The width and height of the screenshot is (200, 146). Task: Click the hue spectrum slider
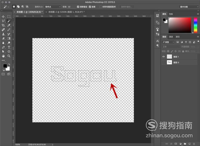point(195,25)
